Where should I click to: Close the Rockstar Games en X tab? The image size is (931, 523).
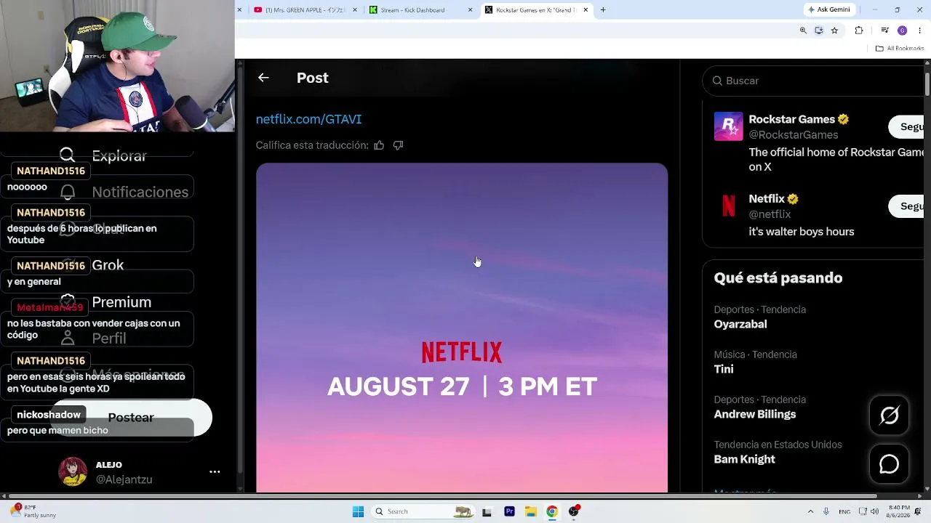coord(586,10)
